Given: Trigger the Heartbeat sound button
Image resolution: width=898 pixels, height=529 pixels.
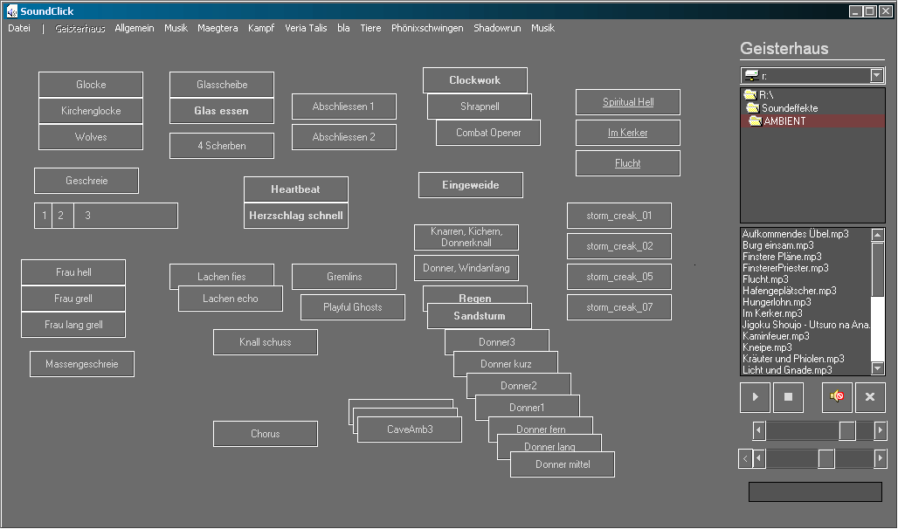Looking at the screenshot, I should 295,189.
